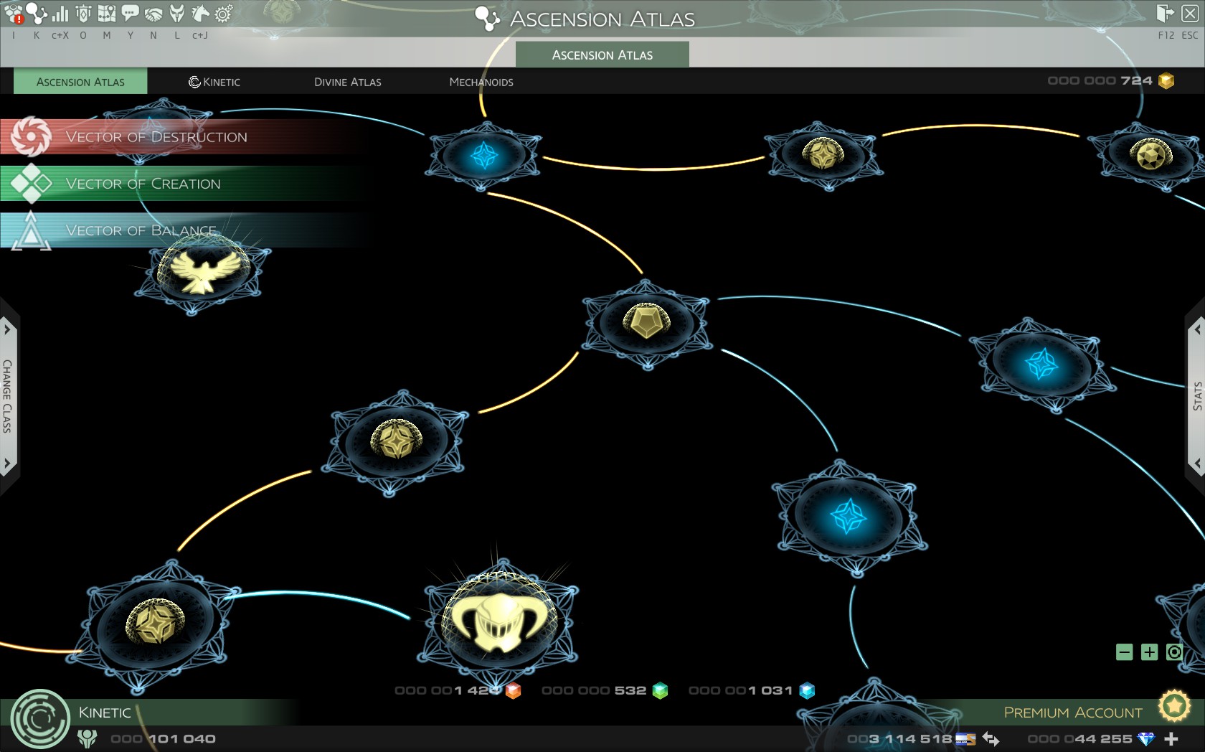1205x752 pixels.
Task: Open the Ascension Atlas node icon (K)
Action: coord(37,14)
